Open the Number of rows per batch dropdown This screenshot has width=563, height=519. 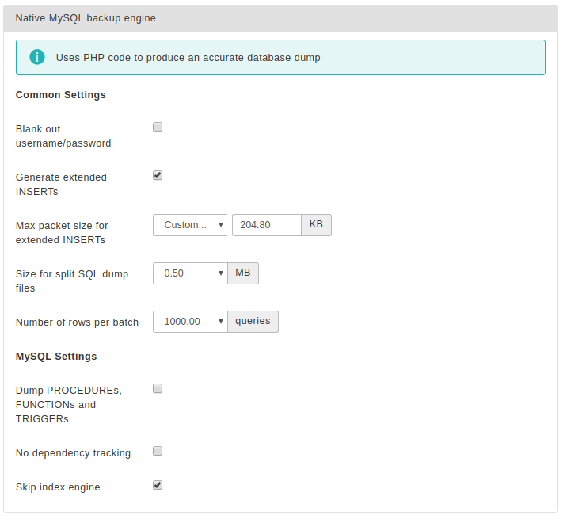[x=190, y=322]
